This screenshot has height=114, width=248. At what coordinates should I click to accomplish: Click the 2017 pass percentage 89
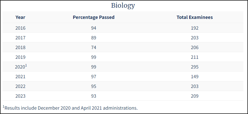[x=94, y=38]
